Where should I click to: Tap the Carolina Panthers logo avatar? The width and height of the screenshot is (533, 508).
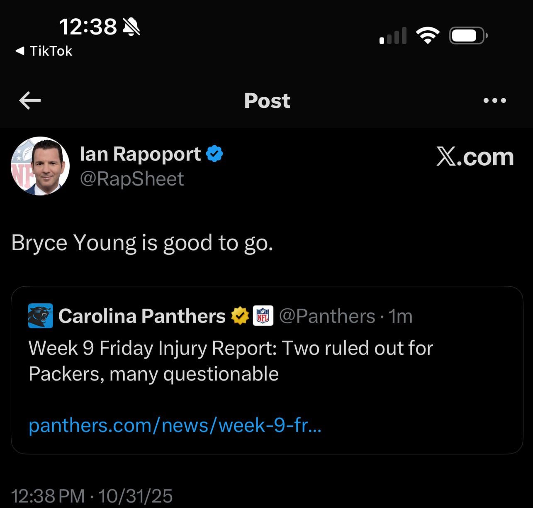coord(40,316)
